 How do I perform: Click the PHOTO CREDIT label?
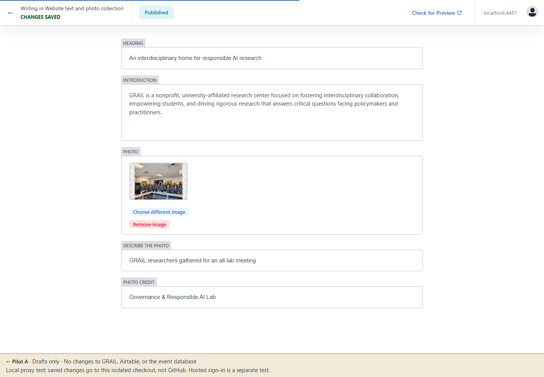139,282
